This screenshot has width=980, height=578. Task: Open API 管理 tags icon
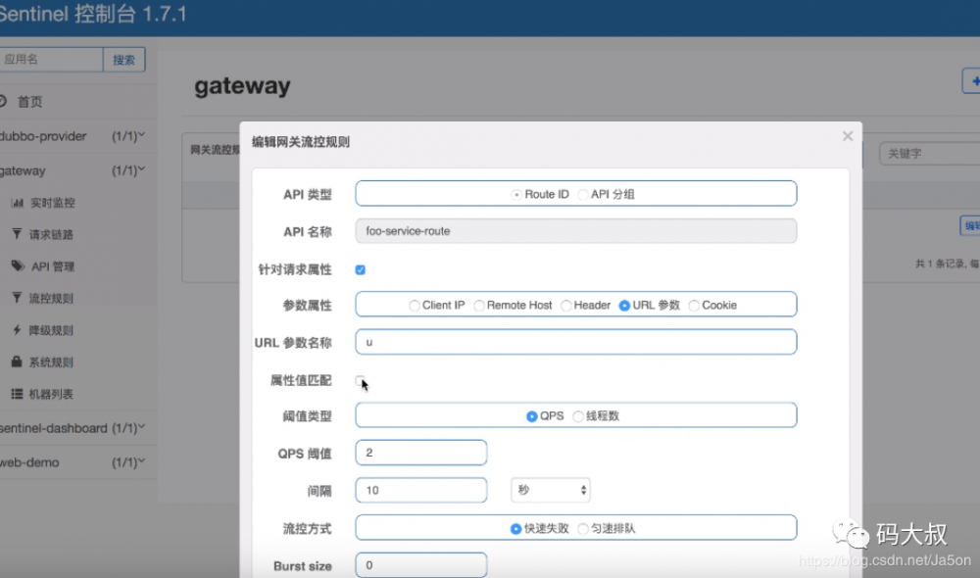click(x=18, y=266)
